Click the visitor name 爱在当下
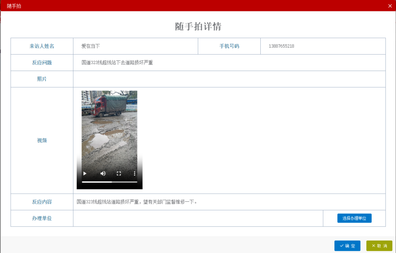The width and height of the screenshot is (396, 253). 91,46
